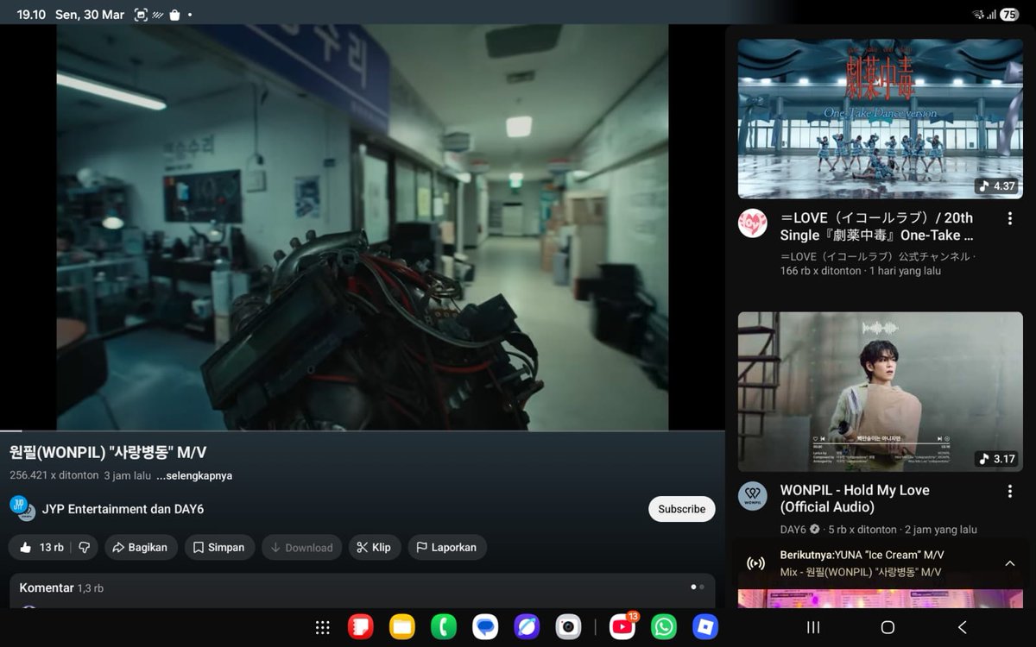Tap the video player frame
This screenshot has width=1036, height=647.
(x=363, y=228)
